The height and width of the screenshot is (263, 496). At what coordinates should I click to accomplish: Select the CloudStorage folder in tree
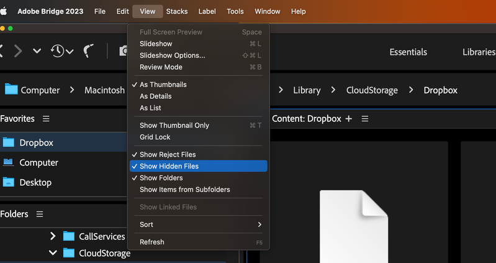point(105,253)
